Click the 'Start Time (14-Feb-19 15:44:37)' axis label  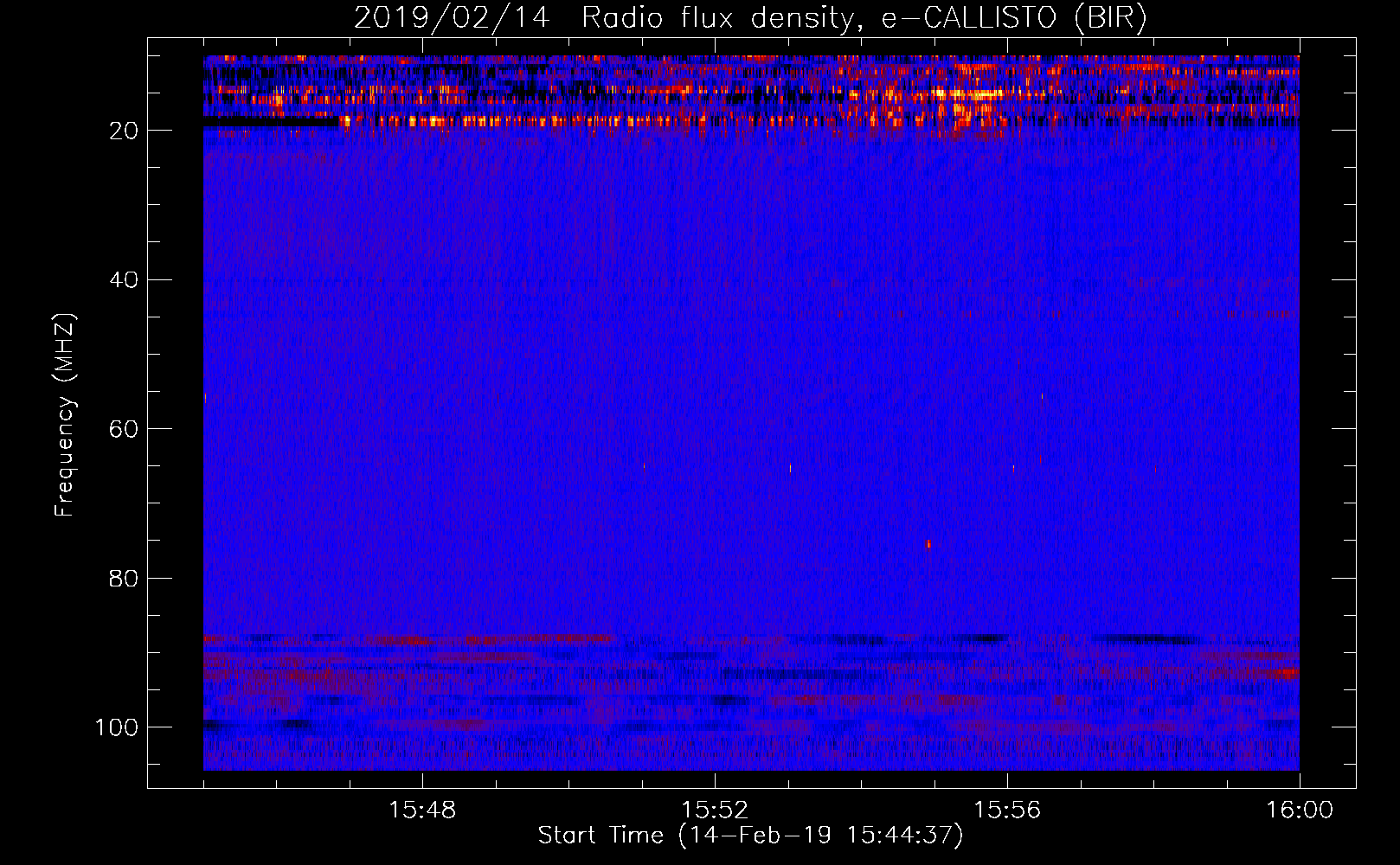[x=750, y=836]
